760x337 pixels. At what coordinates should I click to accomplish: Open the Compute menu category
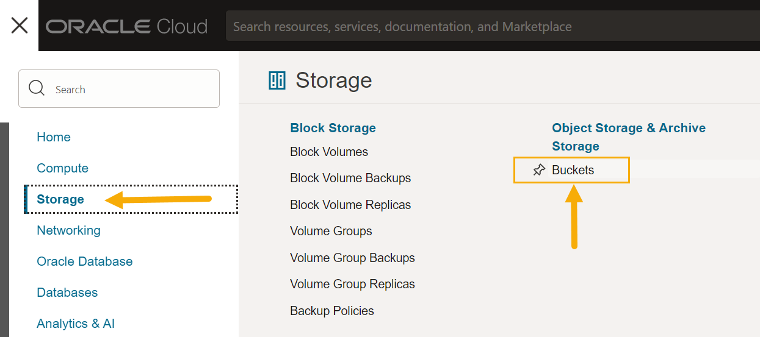(x=62, y=168)
